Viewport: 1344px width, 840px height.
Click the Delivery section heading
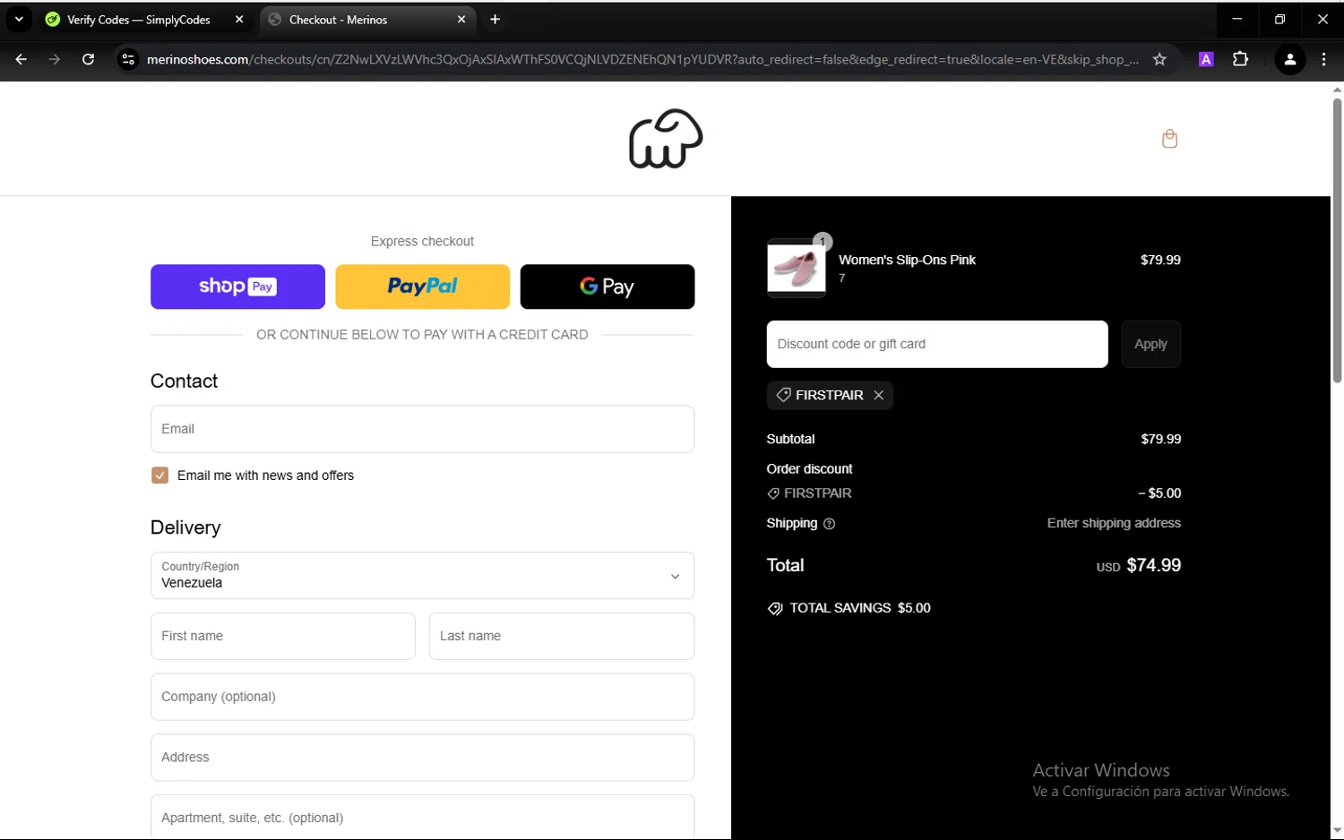(185, 527)
